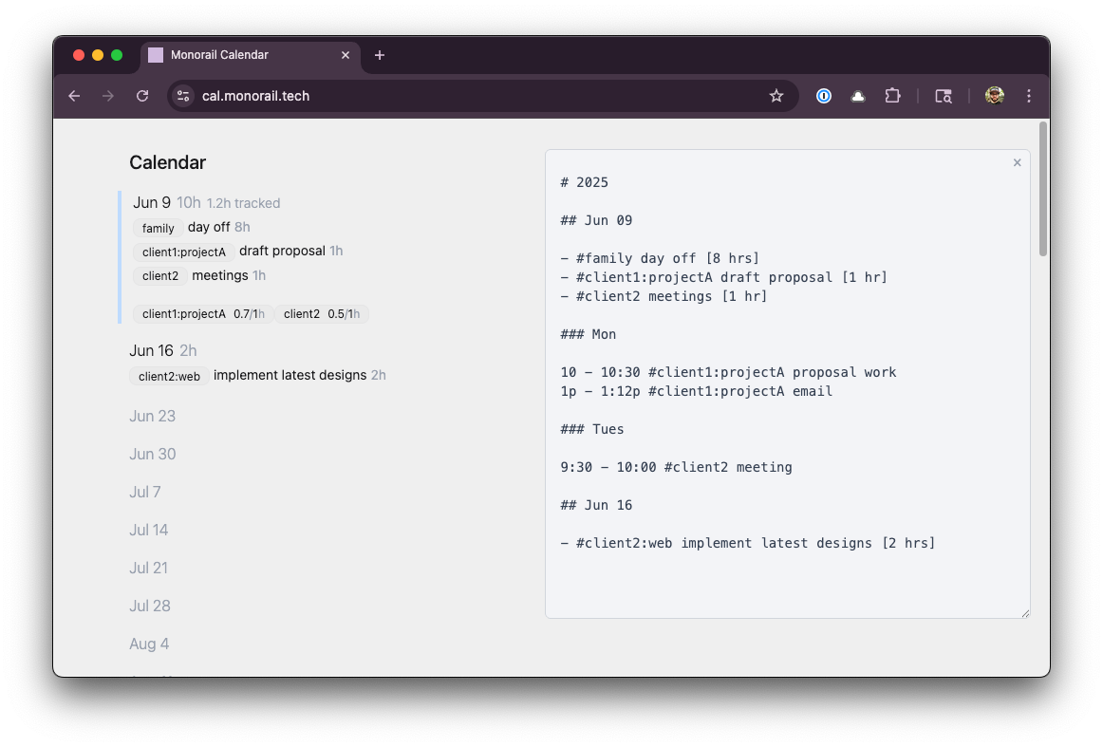Select the Jun 9 week heading

coord(152,202)
